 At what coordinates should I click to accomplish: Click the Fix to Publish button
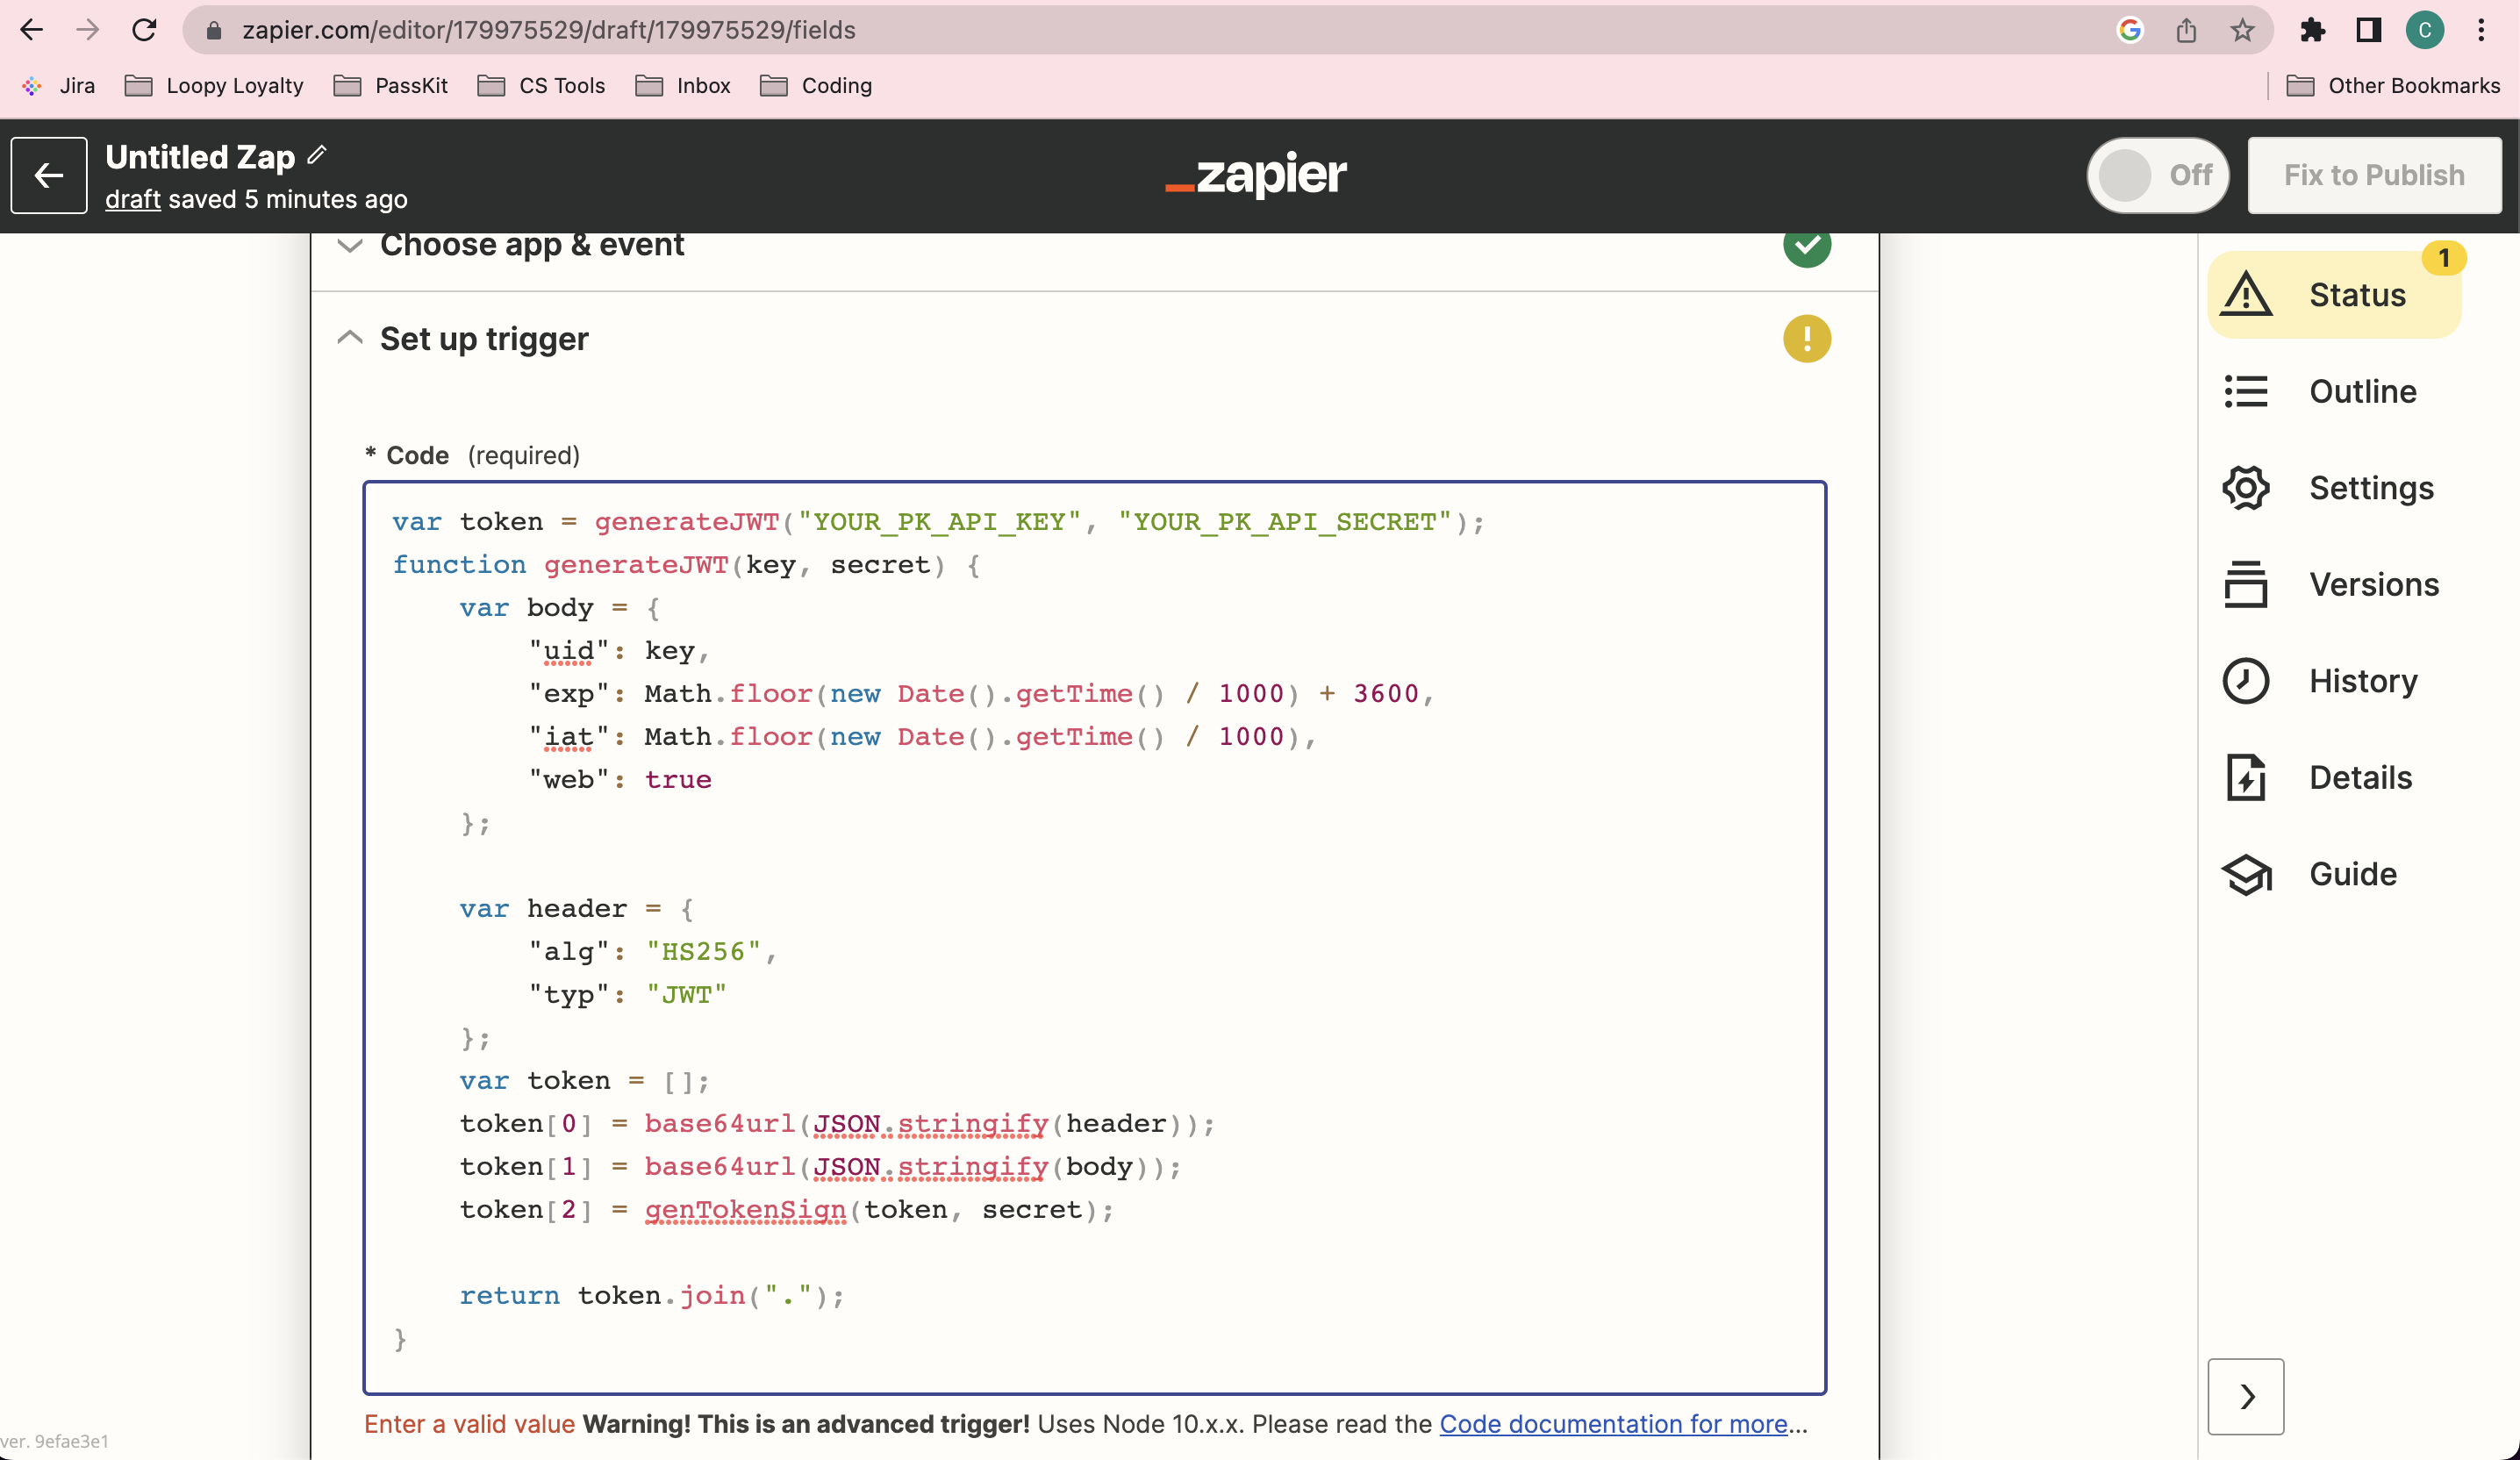2374,175
